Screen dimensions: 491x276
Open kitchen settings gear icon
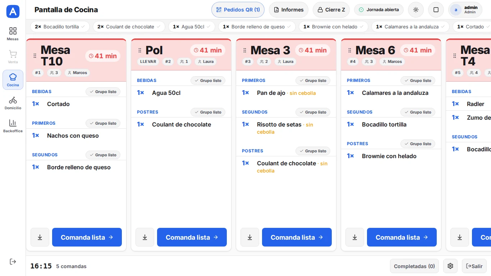pyautogui.click(x=450, y=266)
